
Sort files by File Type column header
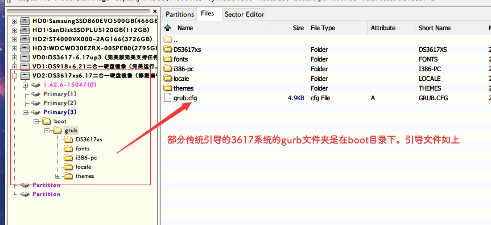click(x=337, y=28)
